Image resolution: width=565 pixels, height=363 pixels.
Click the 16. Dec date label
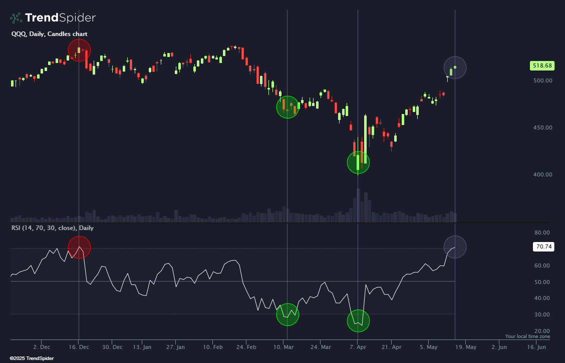tap(79, 347)
